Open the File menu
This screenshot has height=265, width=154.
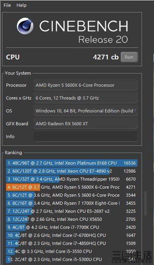click(x=7, y=5)
